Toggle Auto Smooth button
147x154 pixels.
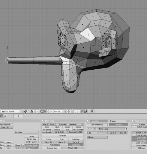coord(7,125)
